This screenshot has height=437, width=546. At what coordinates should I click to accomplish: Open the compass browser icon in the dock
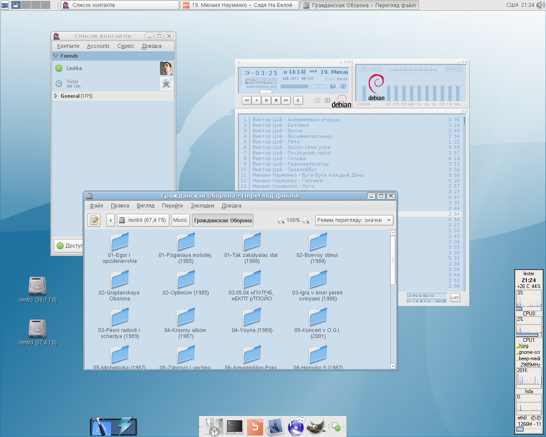214,426
